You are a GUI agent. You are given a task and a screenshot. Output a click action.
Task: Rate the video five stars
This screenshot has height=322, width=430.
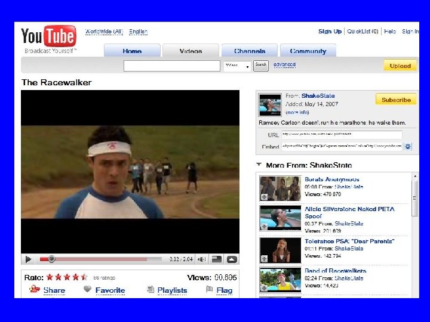click(84, 277)
